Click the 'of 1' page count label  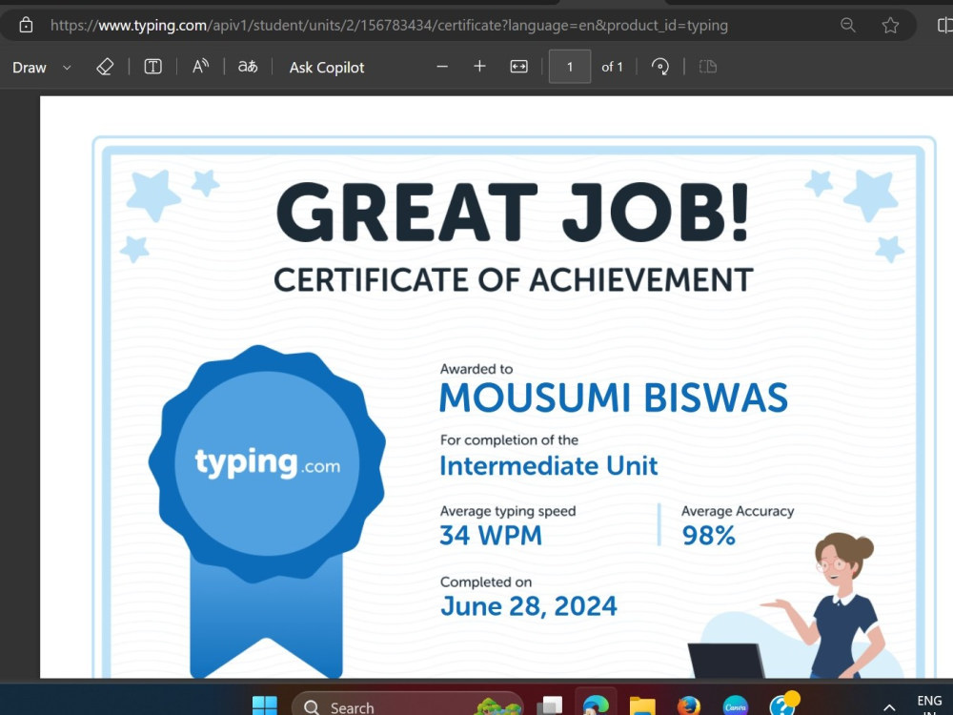(x=612, y=67)
